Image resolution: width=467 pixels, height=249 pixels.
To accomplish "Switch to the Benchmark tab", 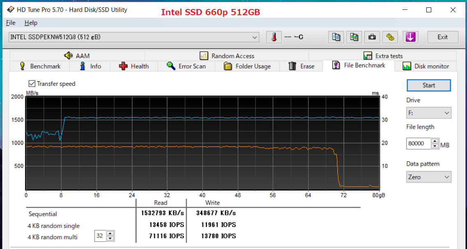I will pyautogui.click(x=39, y=66).
